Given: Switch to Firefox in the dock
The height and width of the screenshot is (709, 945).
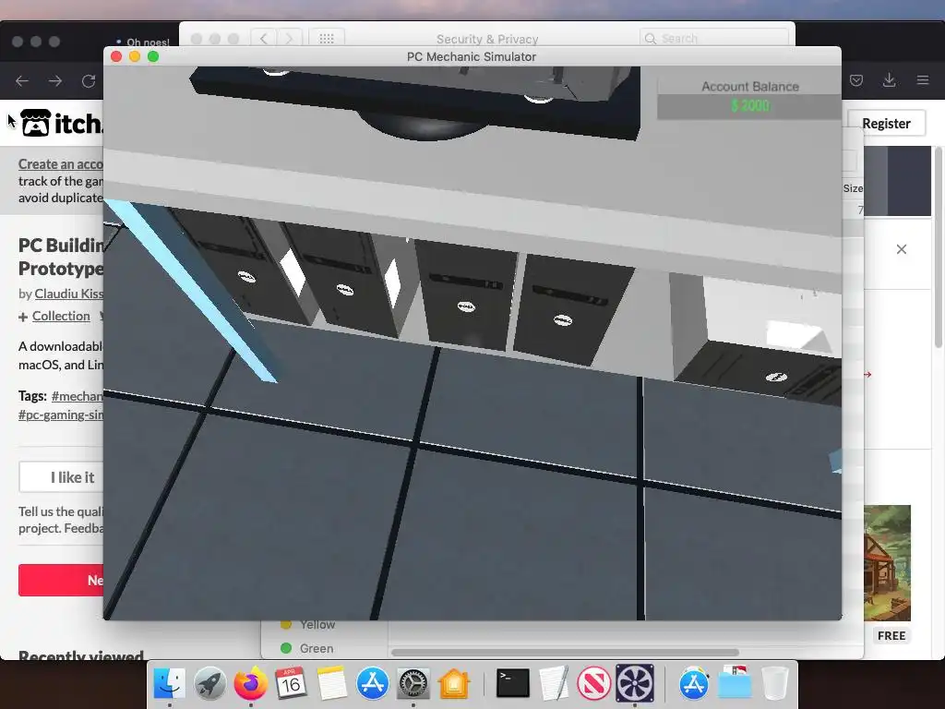Looking at the screenshot, I should click(x=250, y=683).
